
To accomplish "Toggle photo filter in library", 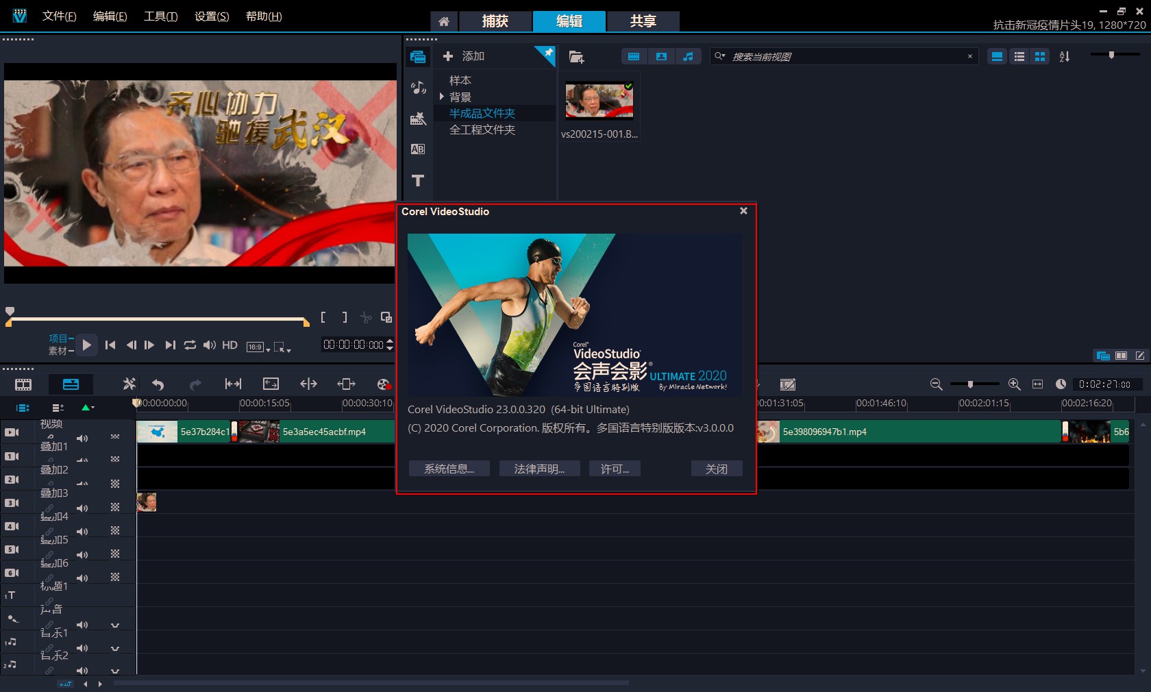I will 661,57.
